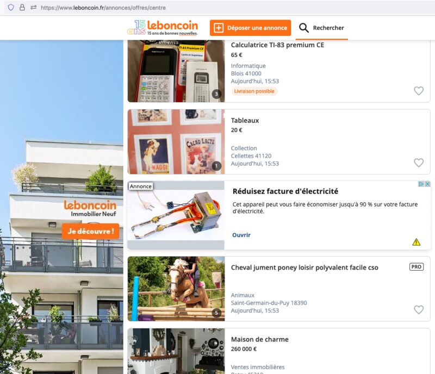Screen dimensions: 435x374
Task: Click the yellow warning triangle icon
Action: (416, 242)
